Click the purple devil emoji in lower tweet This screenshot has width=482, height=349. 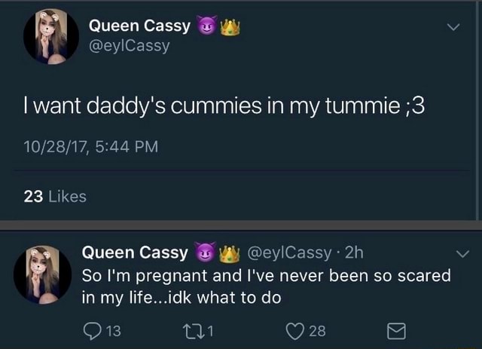click(x=204, y=252)
